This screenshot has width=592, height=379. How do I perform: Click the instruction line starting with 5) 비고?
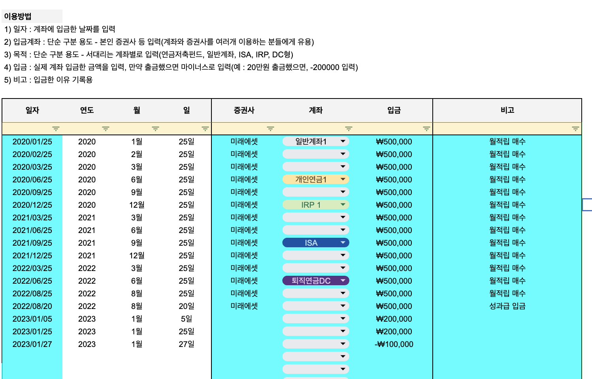click(x=49, y=80)
